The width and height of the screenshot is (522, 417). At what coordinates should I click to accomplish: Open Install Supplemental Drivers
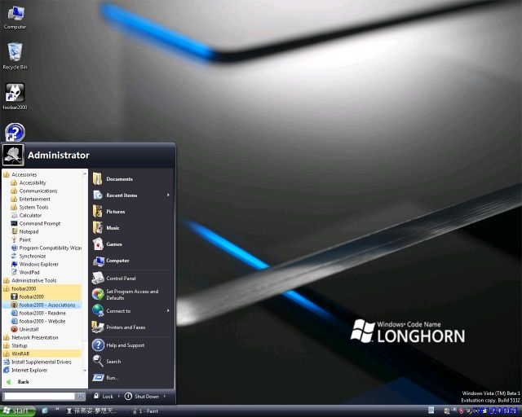[38, 362]
